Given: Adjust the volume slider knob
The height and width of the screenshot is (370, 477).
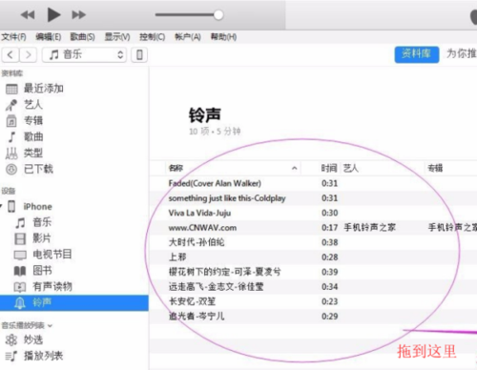Looking at the screenshot, I should click(218, 14).
